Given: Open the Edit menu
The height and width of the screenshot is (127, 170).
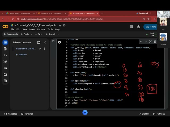Looking at the screenshot, I should coord(18,29).
